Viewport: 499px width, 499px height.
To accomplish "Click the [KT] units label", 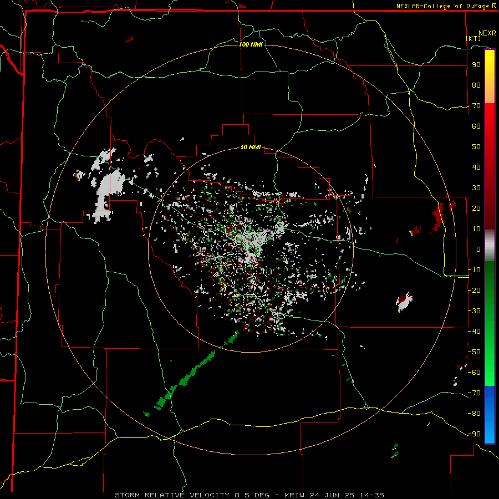I will click(473, 38).
